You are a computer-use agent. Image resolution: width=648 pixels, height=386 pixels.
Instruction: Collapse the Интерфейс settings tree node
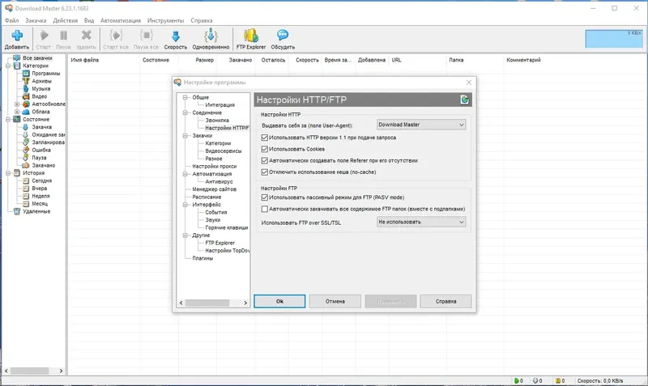click(185, 205)
